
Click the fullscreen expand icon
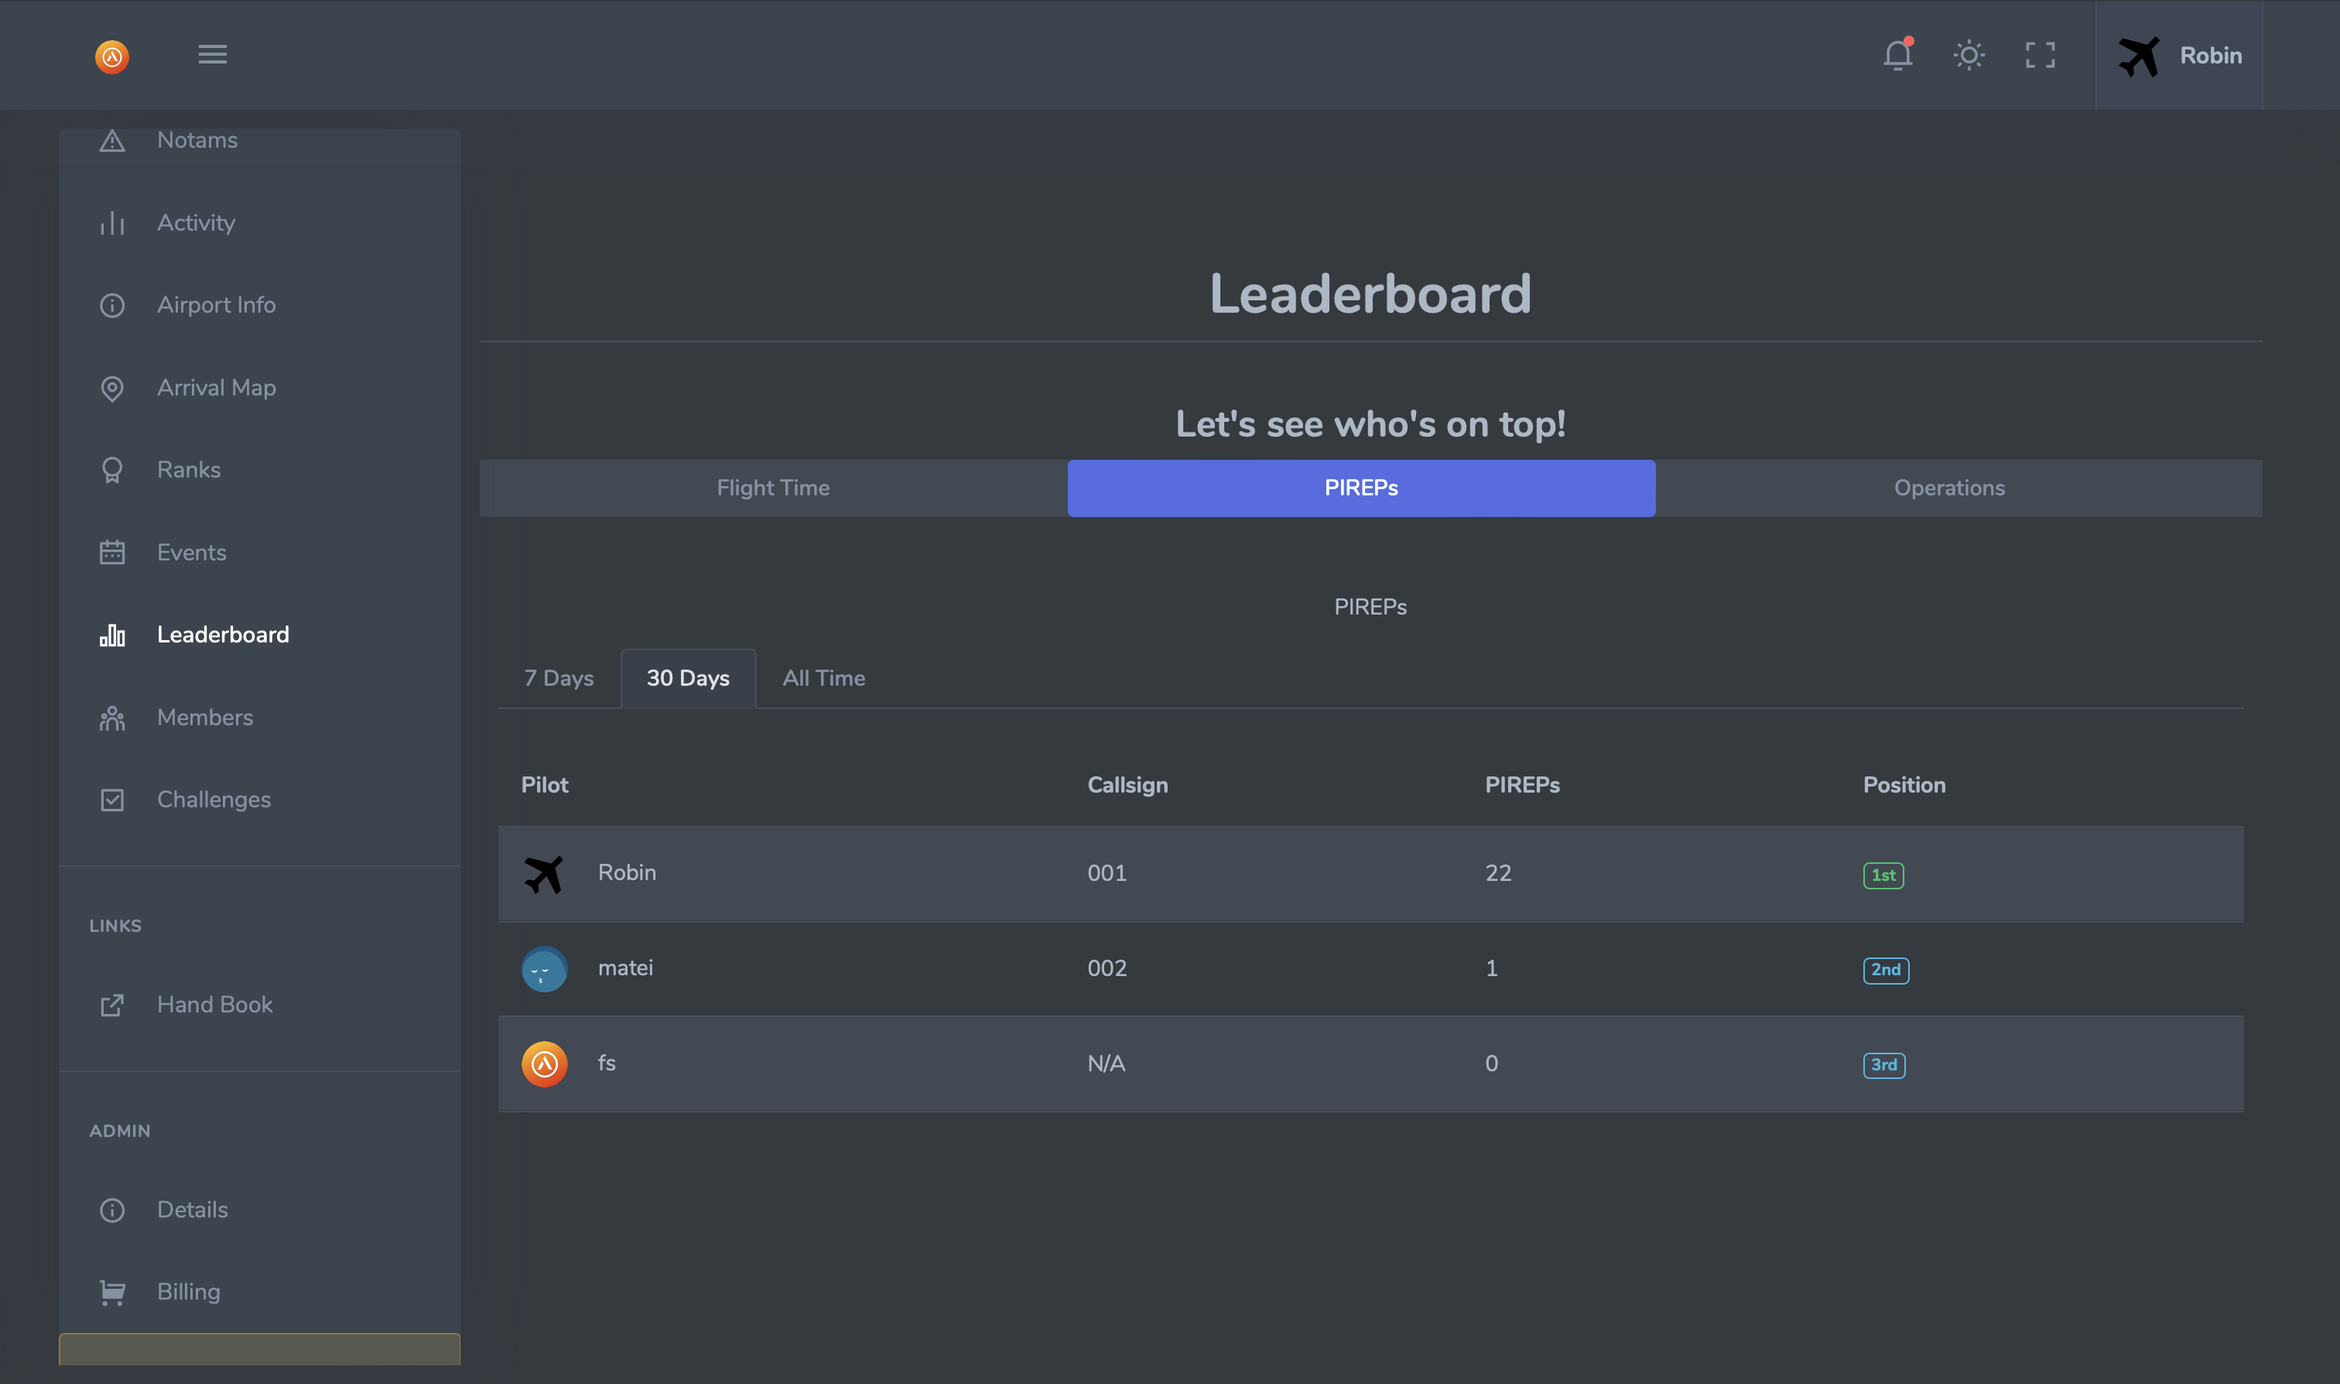pos(2041,54)
